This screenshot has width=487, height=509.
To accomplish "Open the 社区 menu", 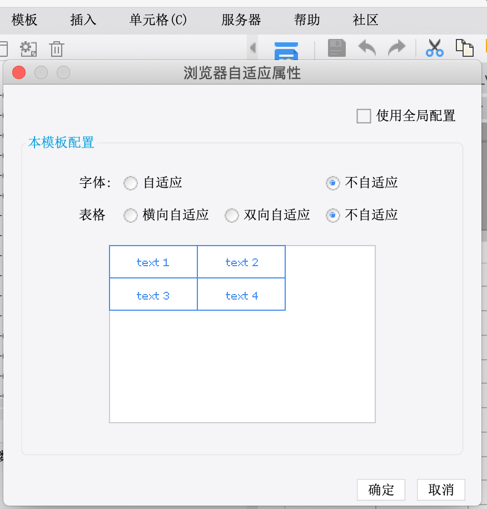I will [365, 20].
